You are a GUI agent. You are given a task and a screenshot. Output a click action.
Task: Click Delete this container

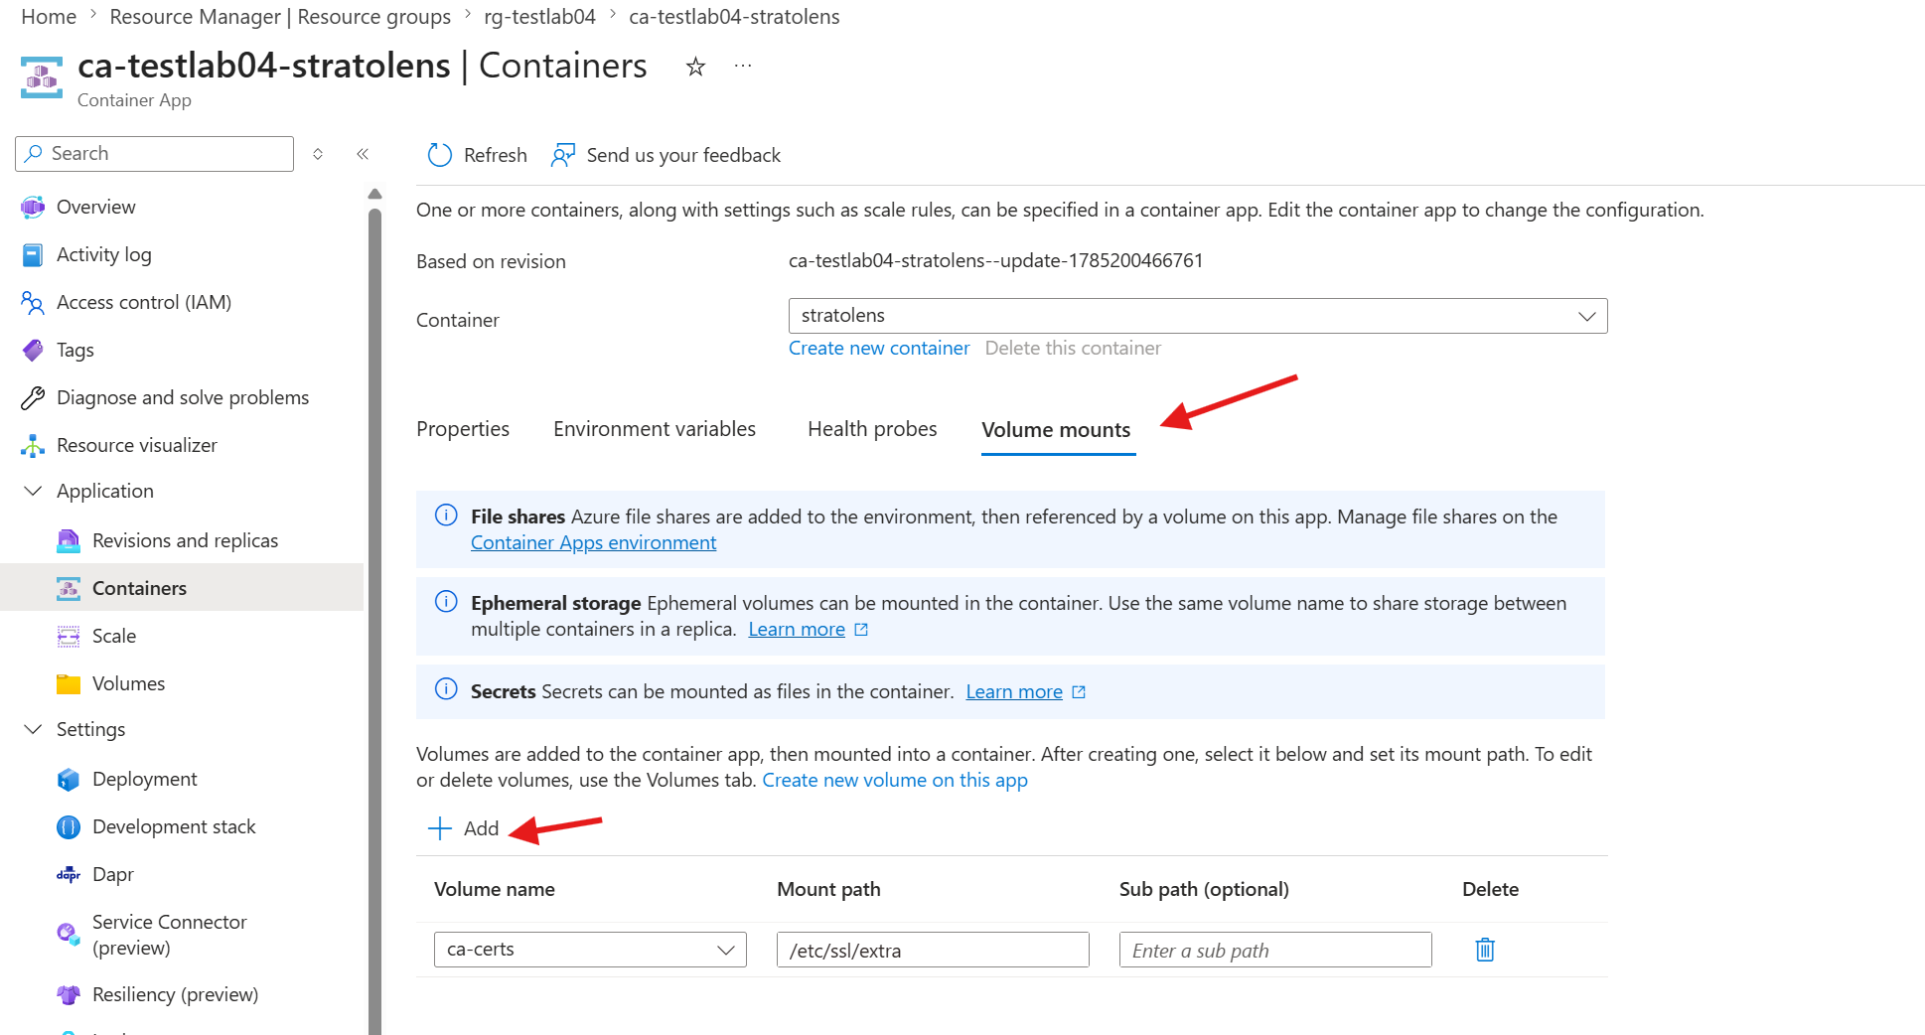[x=1073, y=348]
